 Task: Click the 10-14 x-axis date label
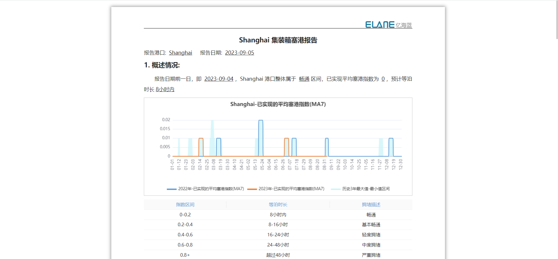[x=352, y=164]
